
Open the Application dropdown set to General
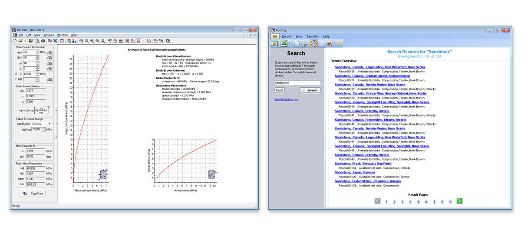pos(41,124)
